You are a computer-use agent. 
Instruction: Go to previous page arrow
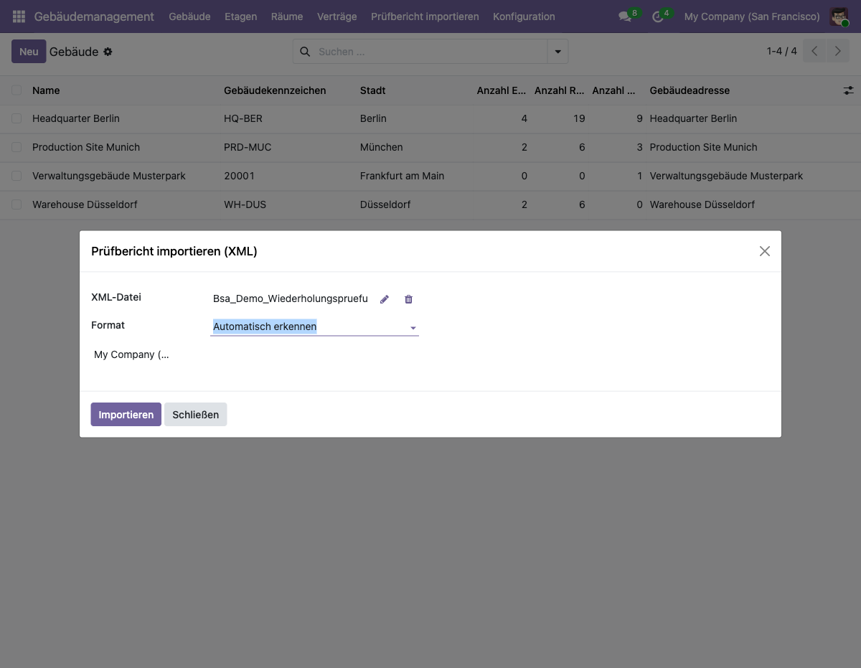[x=814, y=51]
